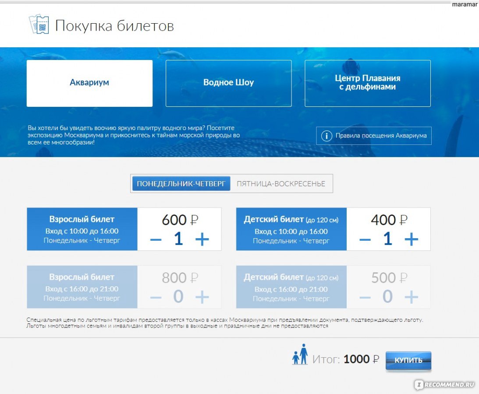Select the Понедельник-Четверг schedule

point(181,184)
